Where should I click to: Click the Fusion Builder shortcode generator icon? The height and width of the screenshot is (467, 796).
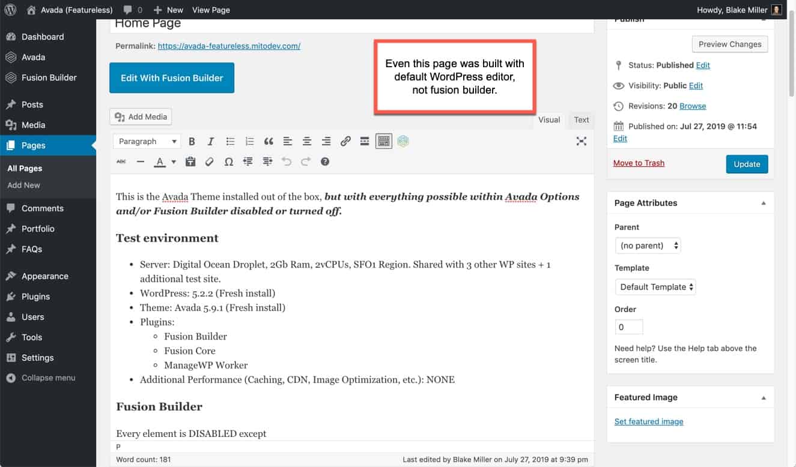tap(403, 142)
